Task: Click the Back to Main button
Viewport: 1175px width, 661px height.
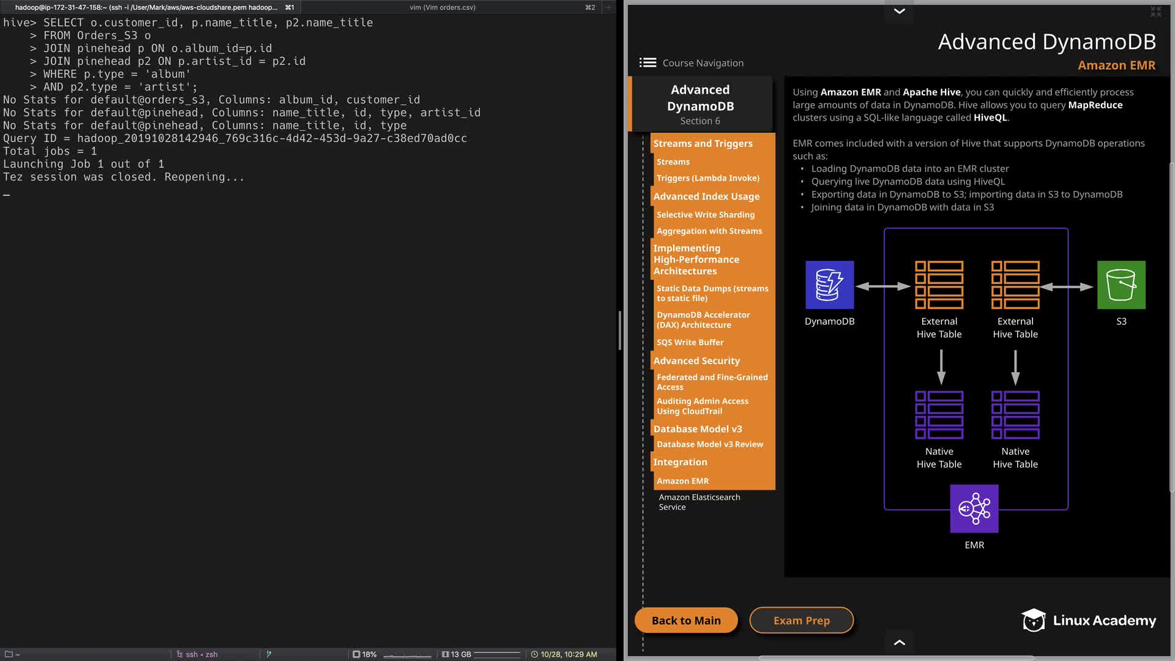Action: [686, 620]
